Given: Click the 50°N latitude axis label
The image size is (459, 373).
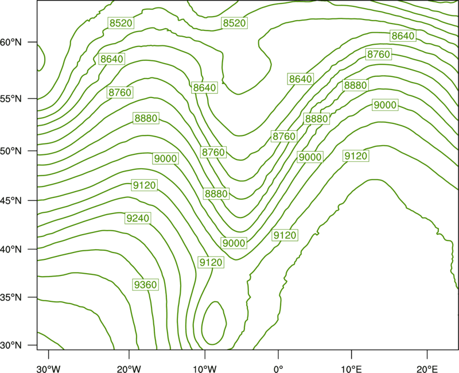Looking at the screenshot, I should point(11,151).
